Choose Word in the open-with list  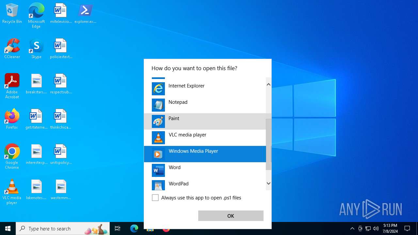[205, 170]
